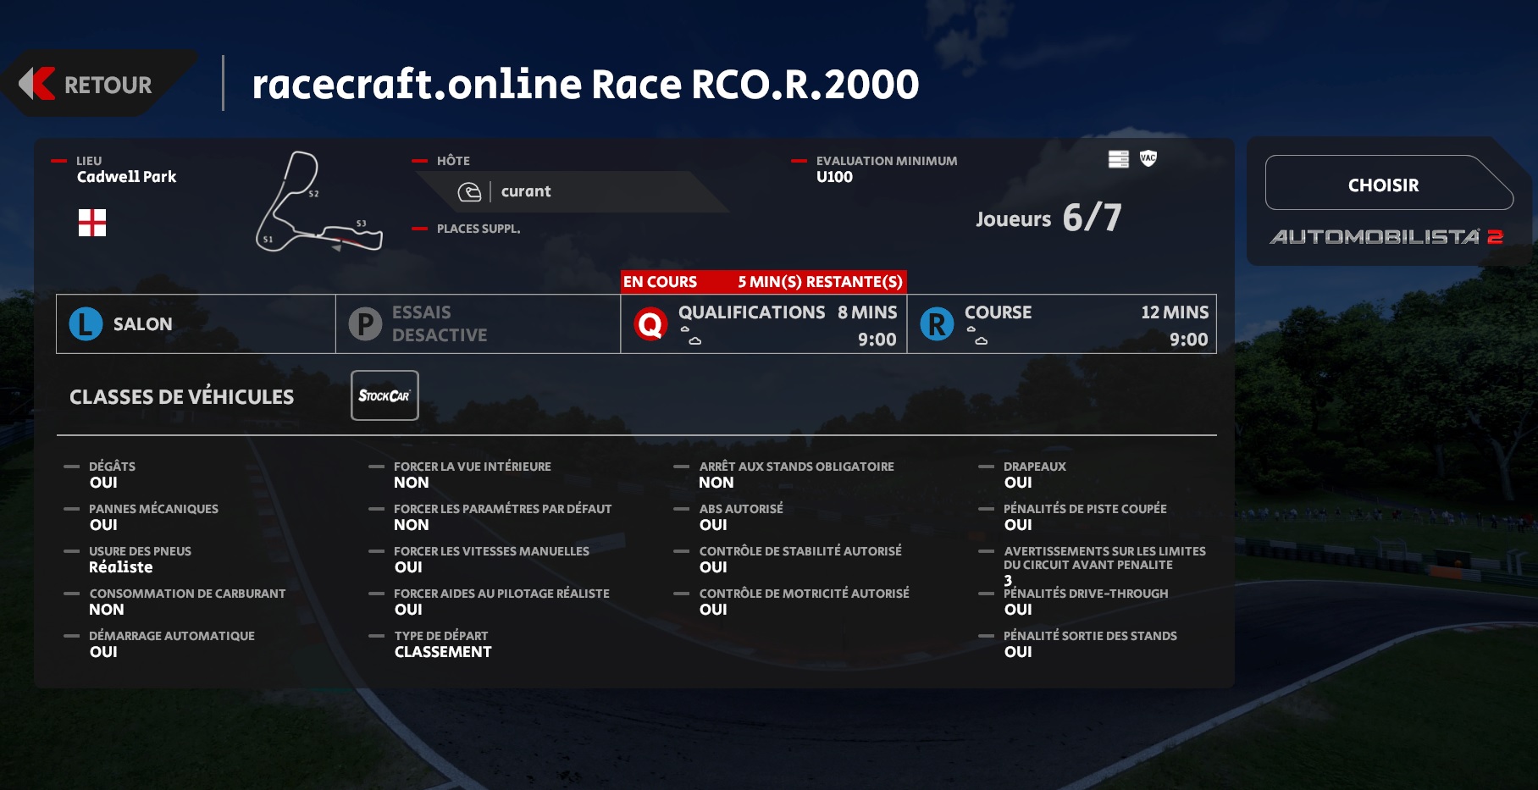Click the blue L Salon icon
The image size is (1538, 790).
pyautogui.click(x=86, y=323)
